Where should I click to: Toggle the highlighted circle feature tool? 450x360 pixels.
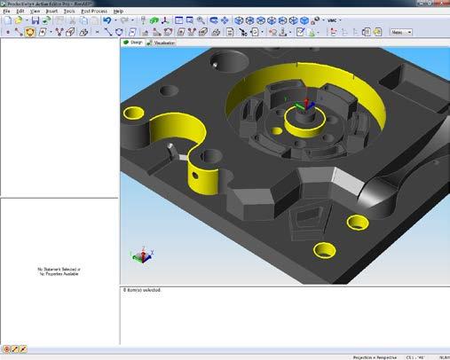[30, 32]
